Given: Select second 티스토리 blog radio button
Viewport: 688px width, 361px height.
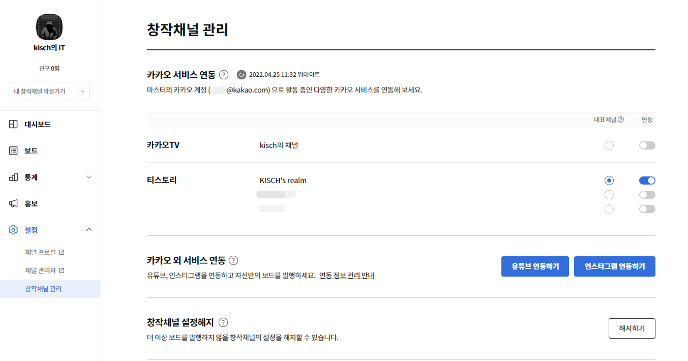Looking at the screenshot, I should (609, 195).
